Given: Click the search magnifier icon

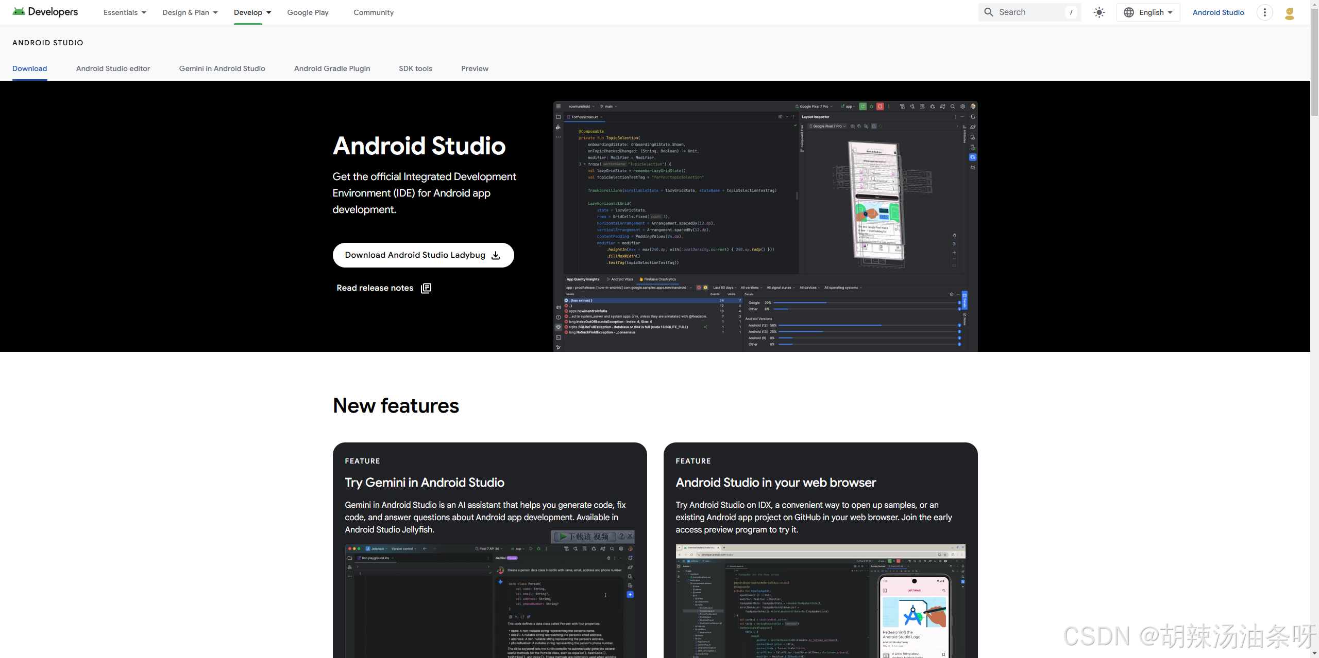Looking at the screenshot, I should click(x=988, y=12).
